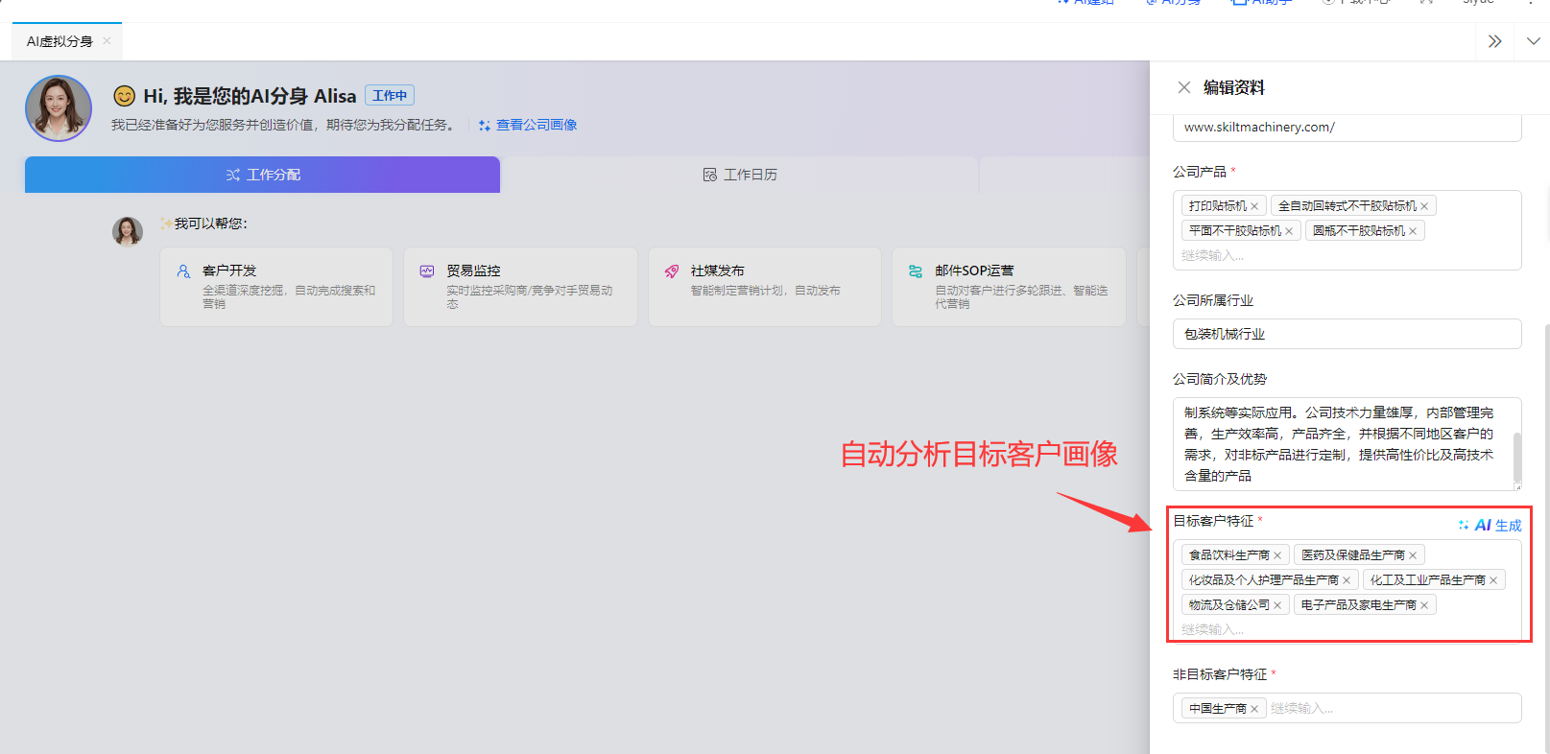Click Alisa's large avatar photo
1550x754 pixels.
click(59, 108)
